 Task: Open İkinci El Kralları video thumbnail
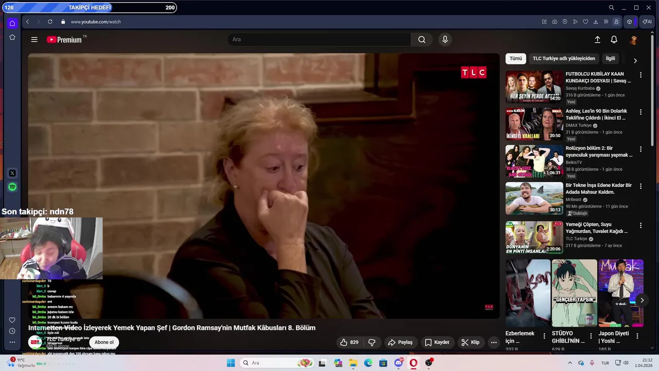(534, 124)
